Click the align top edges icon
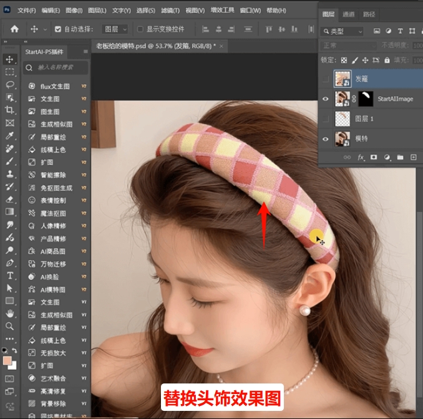 point(269,29)
